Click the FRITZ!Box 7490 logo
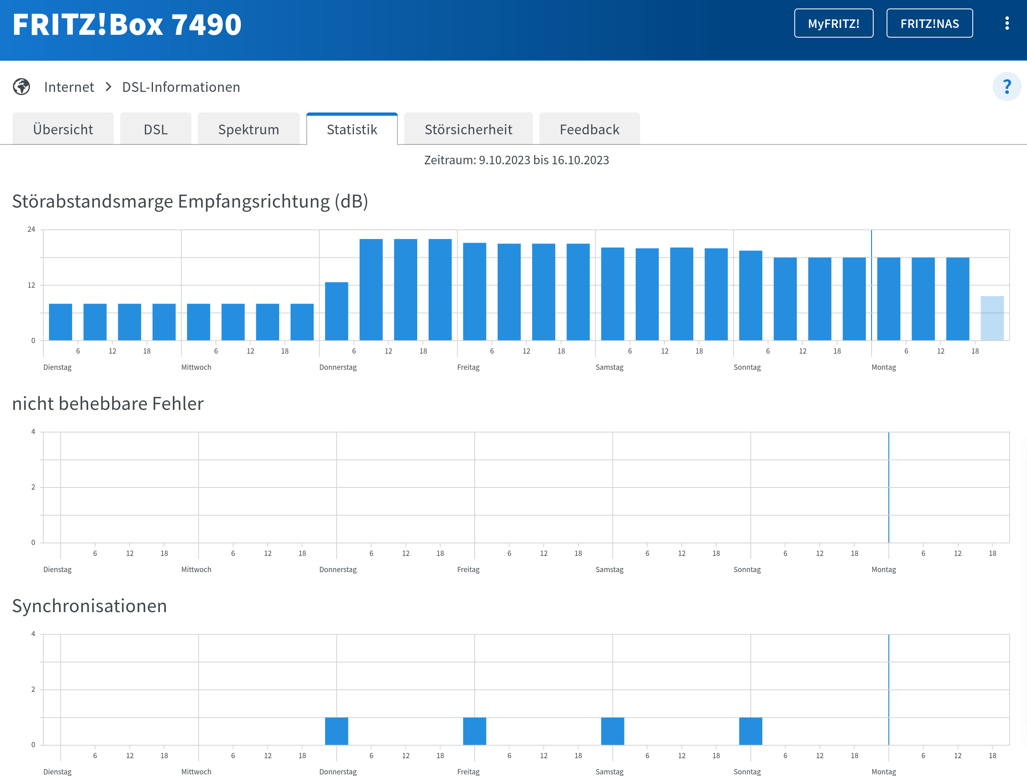Image resolution: width=1027 pixels, height=776 pixels. tap(127, 24)
